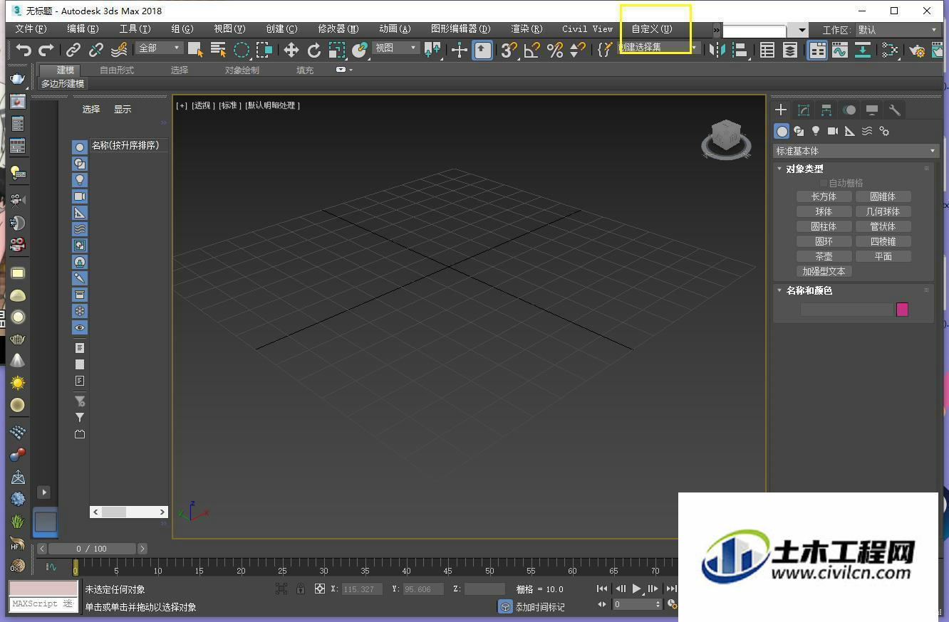Activate the Select and Scale tool
Screen dimensions: 949x622
[337, 50]
